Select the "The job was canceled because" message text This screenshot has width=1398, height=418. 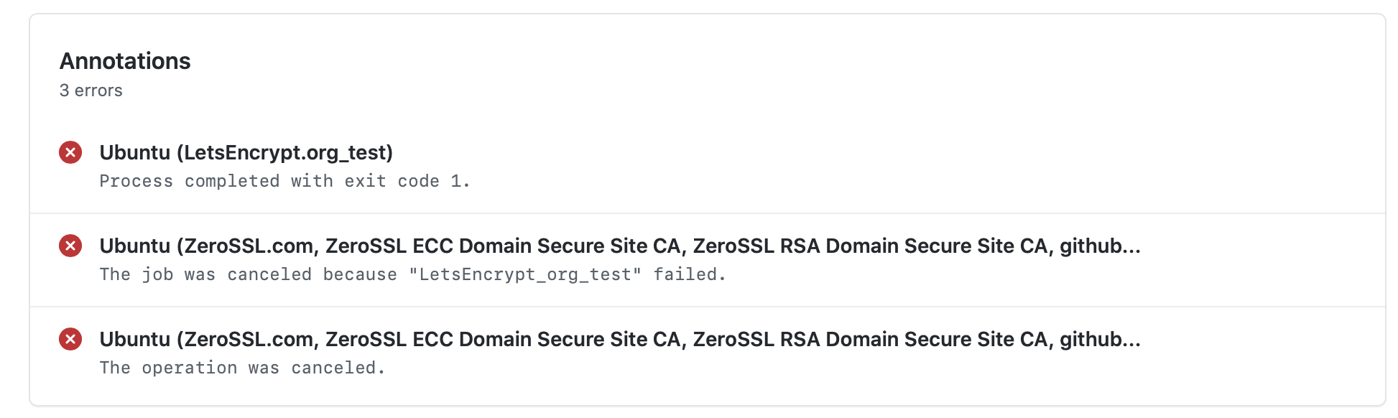249,274
